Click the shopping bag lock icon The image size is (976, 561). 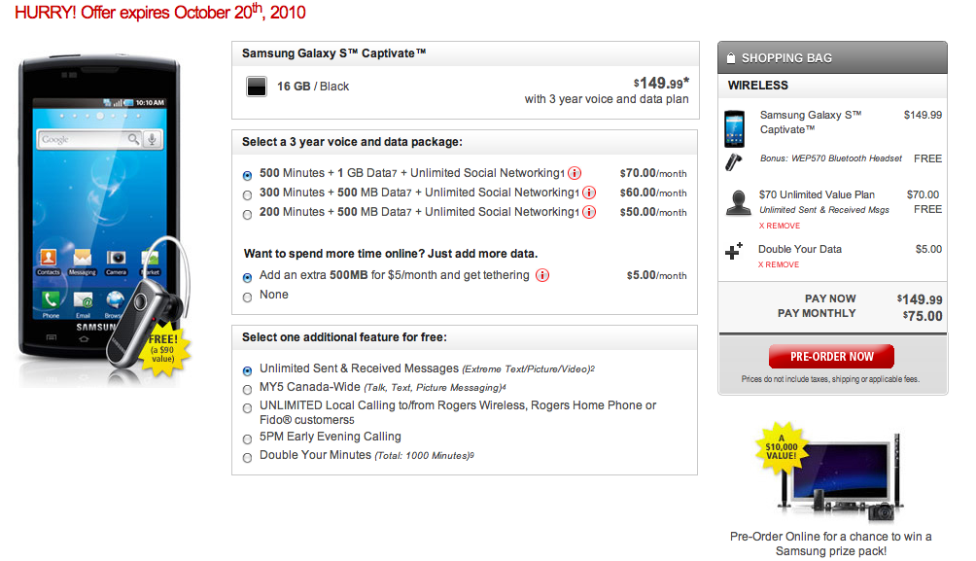tap(730, 58)
